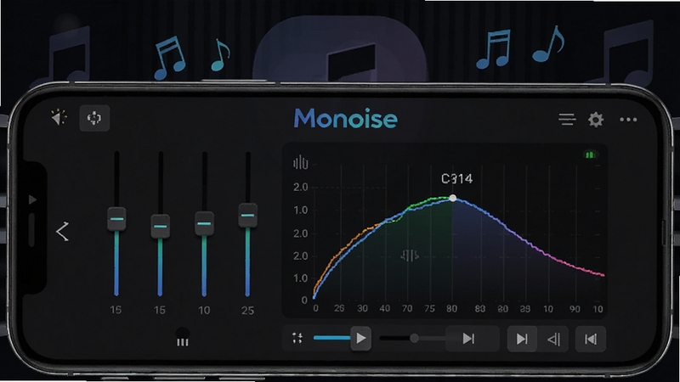Click the Play button

coord(360,338)
